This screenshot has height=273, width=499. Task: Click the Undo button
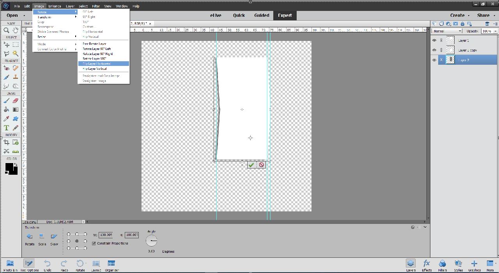(x=47, y=266)
